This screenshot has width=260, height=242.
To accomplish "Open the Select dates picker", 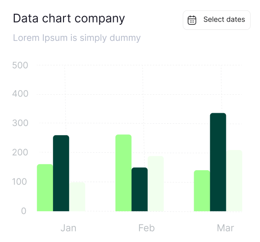I will pos(217,20).
